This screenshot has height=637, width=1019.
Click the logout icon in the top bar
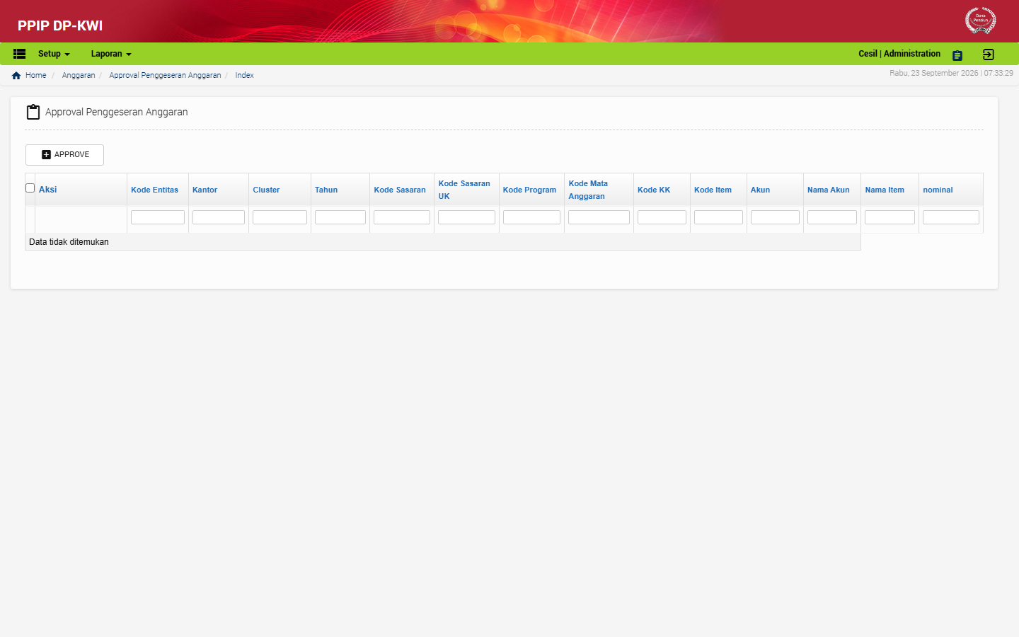point(989,54)
